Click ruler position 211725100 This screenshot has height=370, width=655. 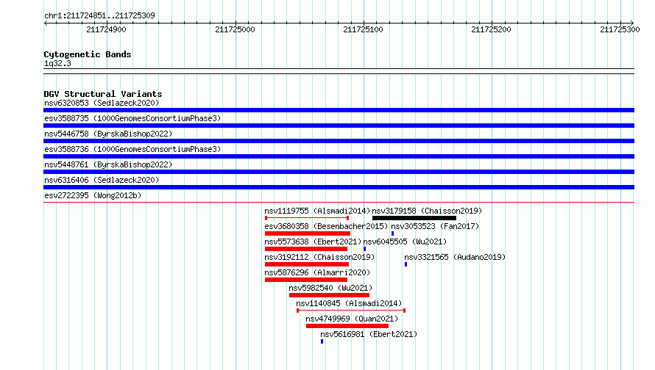[363, 29]
